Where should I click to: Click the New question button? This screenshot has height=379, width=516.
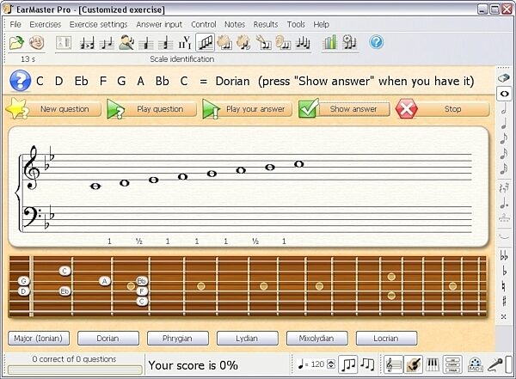pos(54,109)
